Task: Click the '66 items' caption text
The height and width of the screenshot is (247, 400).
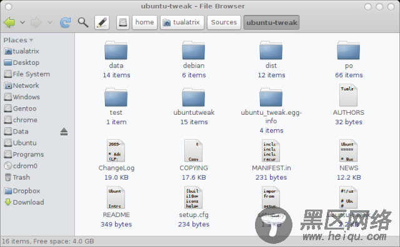Action: (349, 75)
